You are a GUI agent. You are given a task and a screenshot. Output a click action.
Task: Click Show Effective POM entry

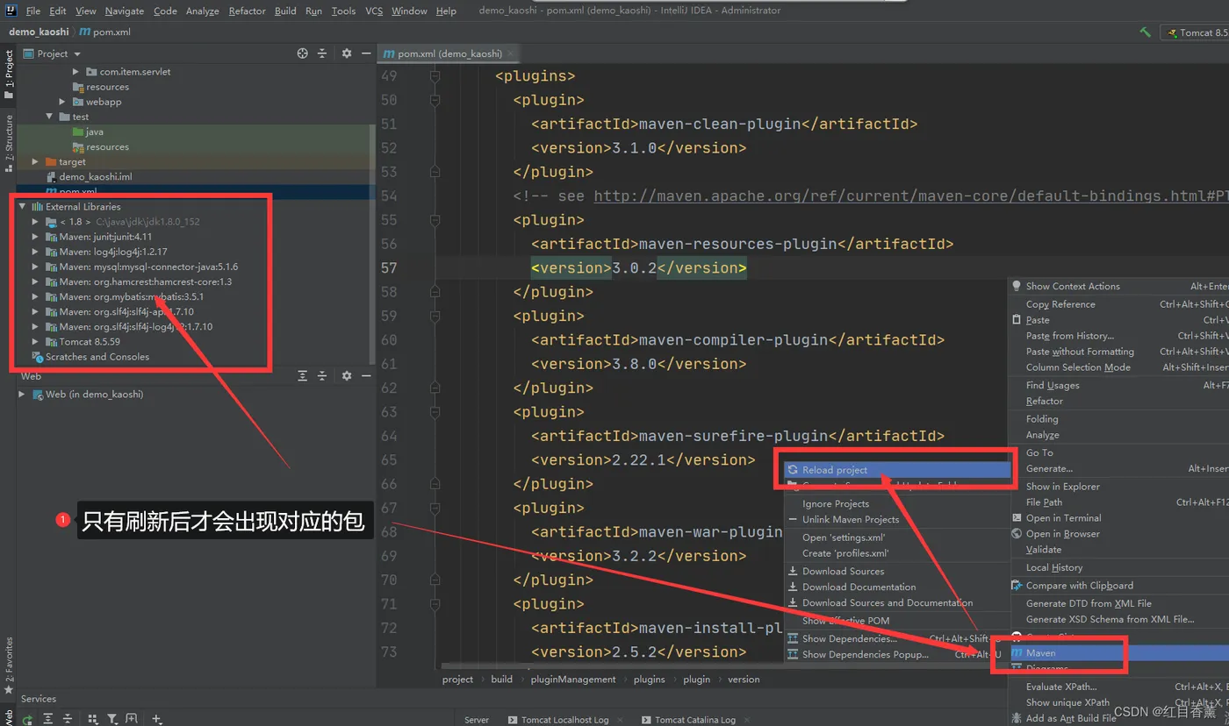[x=845, y=620]
